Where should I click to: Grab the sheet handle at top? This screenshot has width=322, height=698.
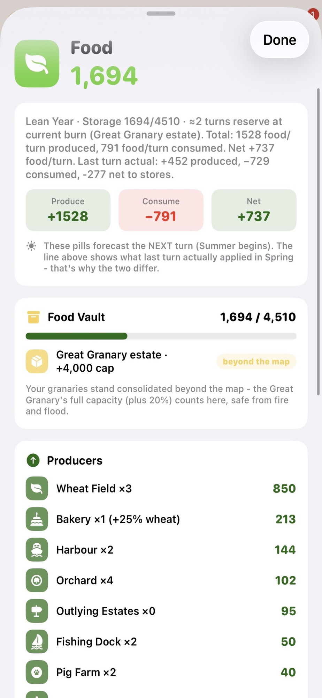(161, 14)
